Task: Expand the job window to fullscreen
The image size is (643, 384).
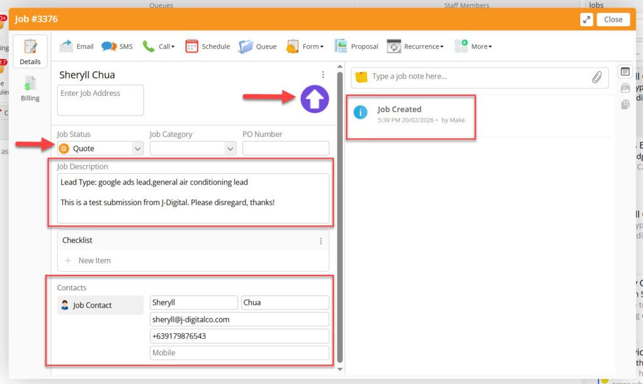Action: click(x=586, y=19)
